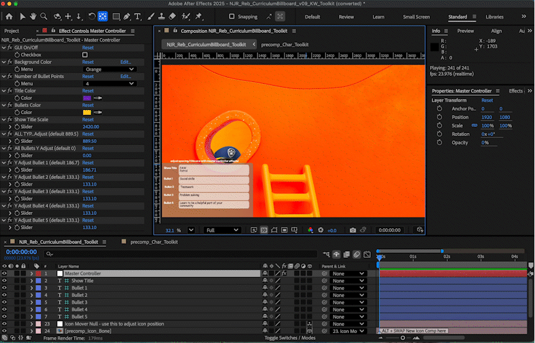This screenshot has width=535, height=343.
Task: Choose the Pen tool in toolbar
Action: [127, 16]
